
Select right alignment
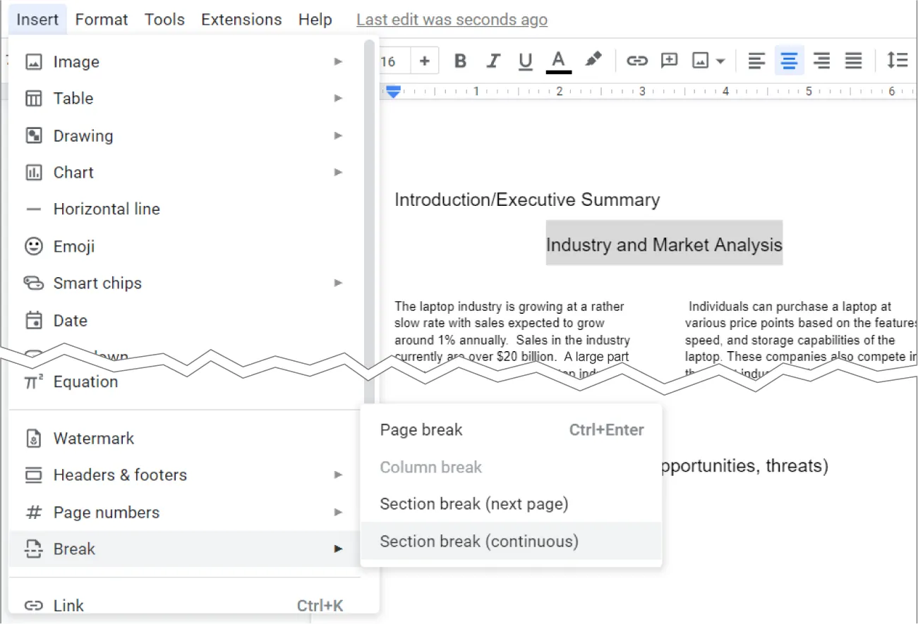point(821,61)
